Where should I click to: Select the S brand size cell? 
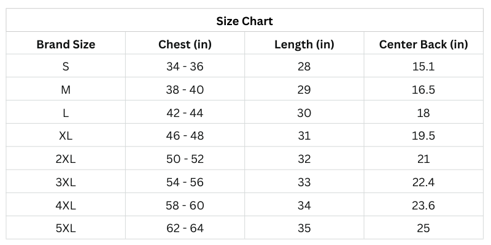click(66, 67)
